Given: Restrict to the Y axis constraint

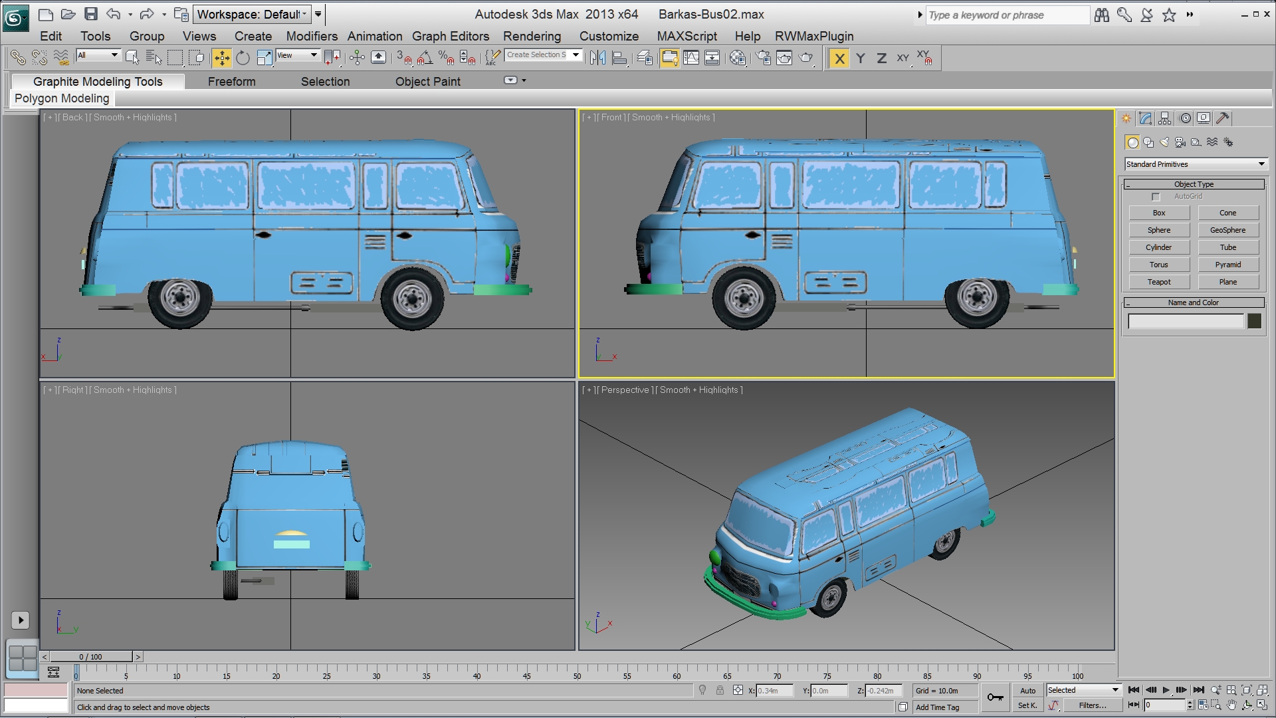Looking at the screenshot, I should coord(861,59).
